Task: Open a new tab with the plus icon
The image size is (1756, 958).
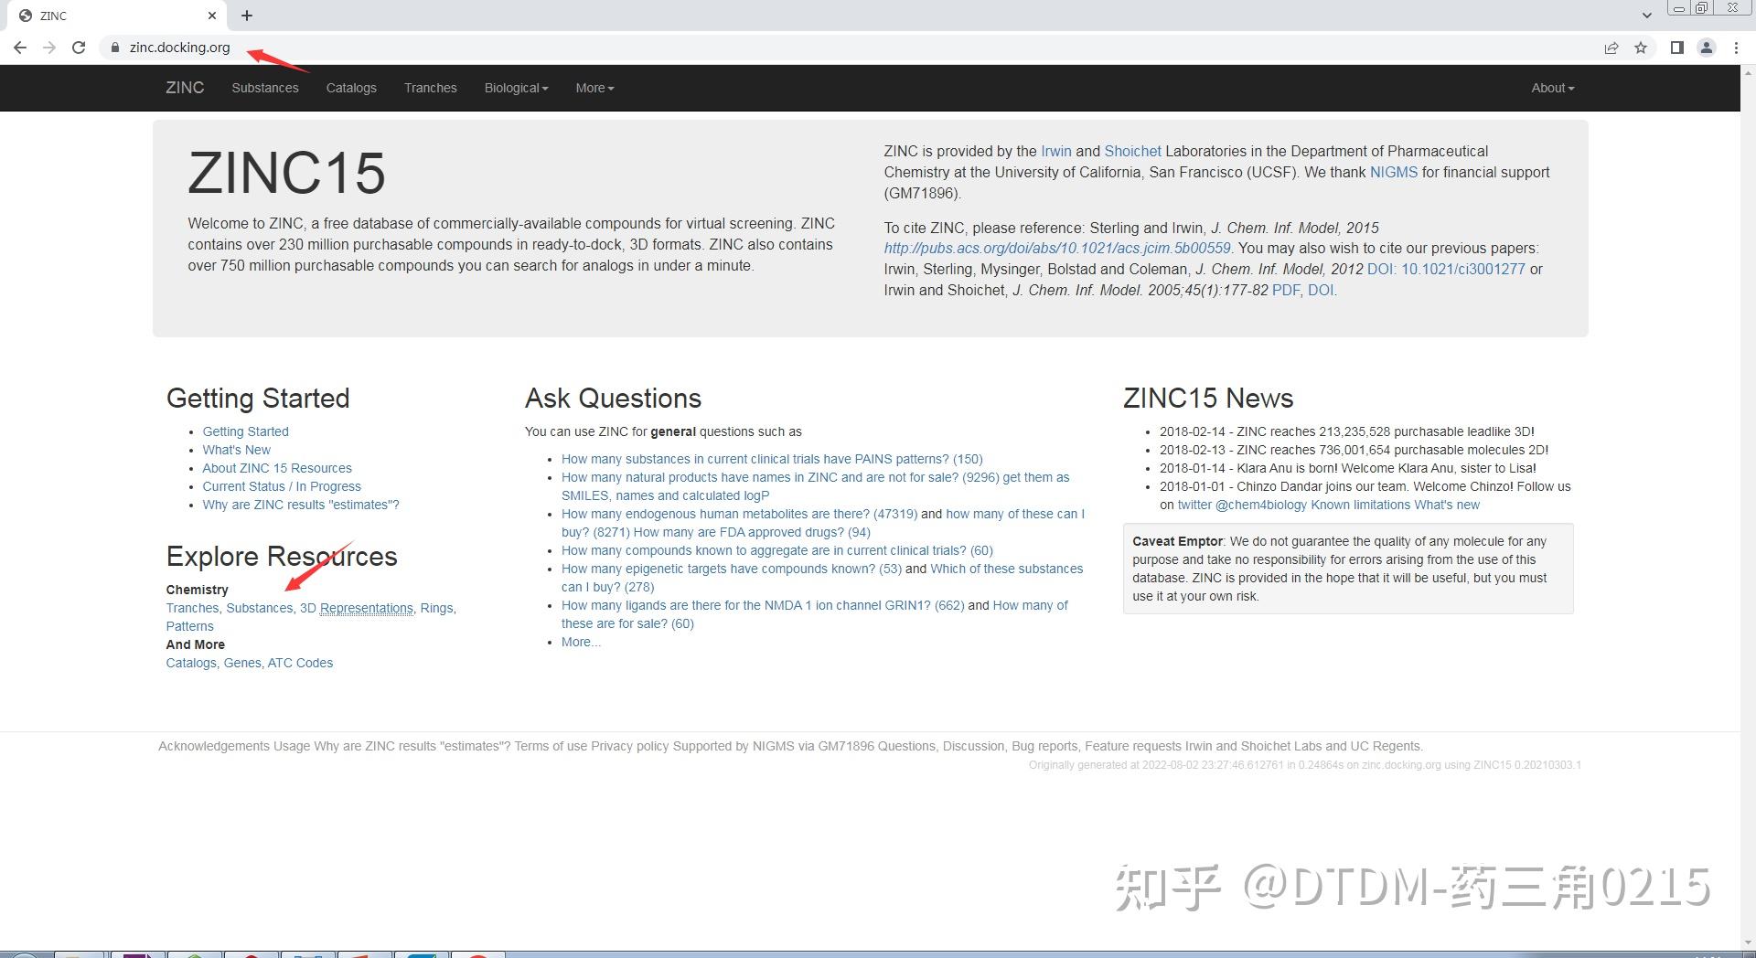Action: point(246,15)
